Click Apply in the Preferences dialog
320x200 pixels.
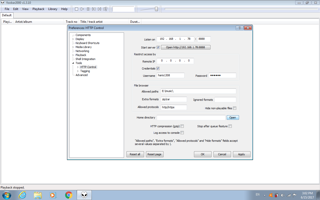242,154
